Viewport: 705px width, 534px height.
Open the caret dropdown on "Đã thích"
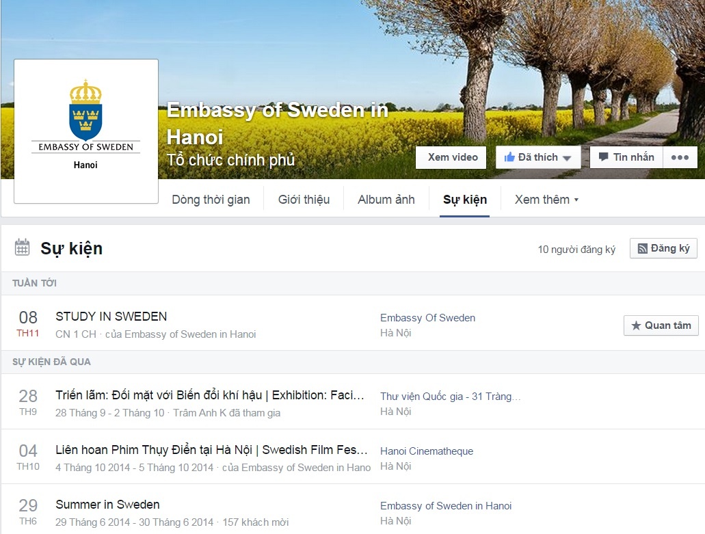coord(568,157)
